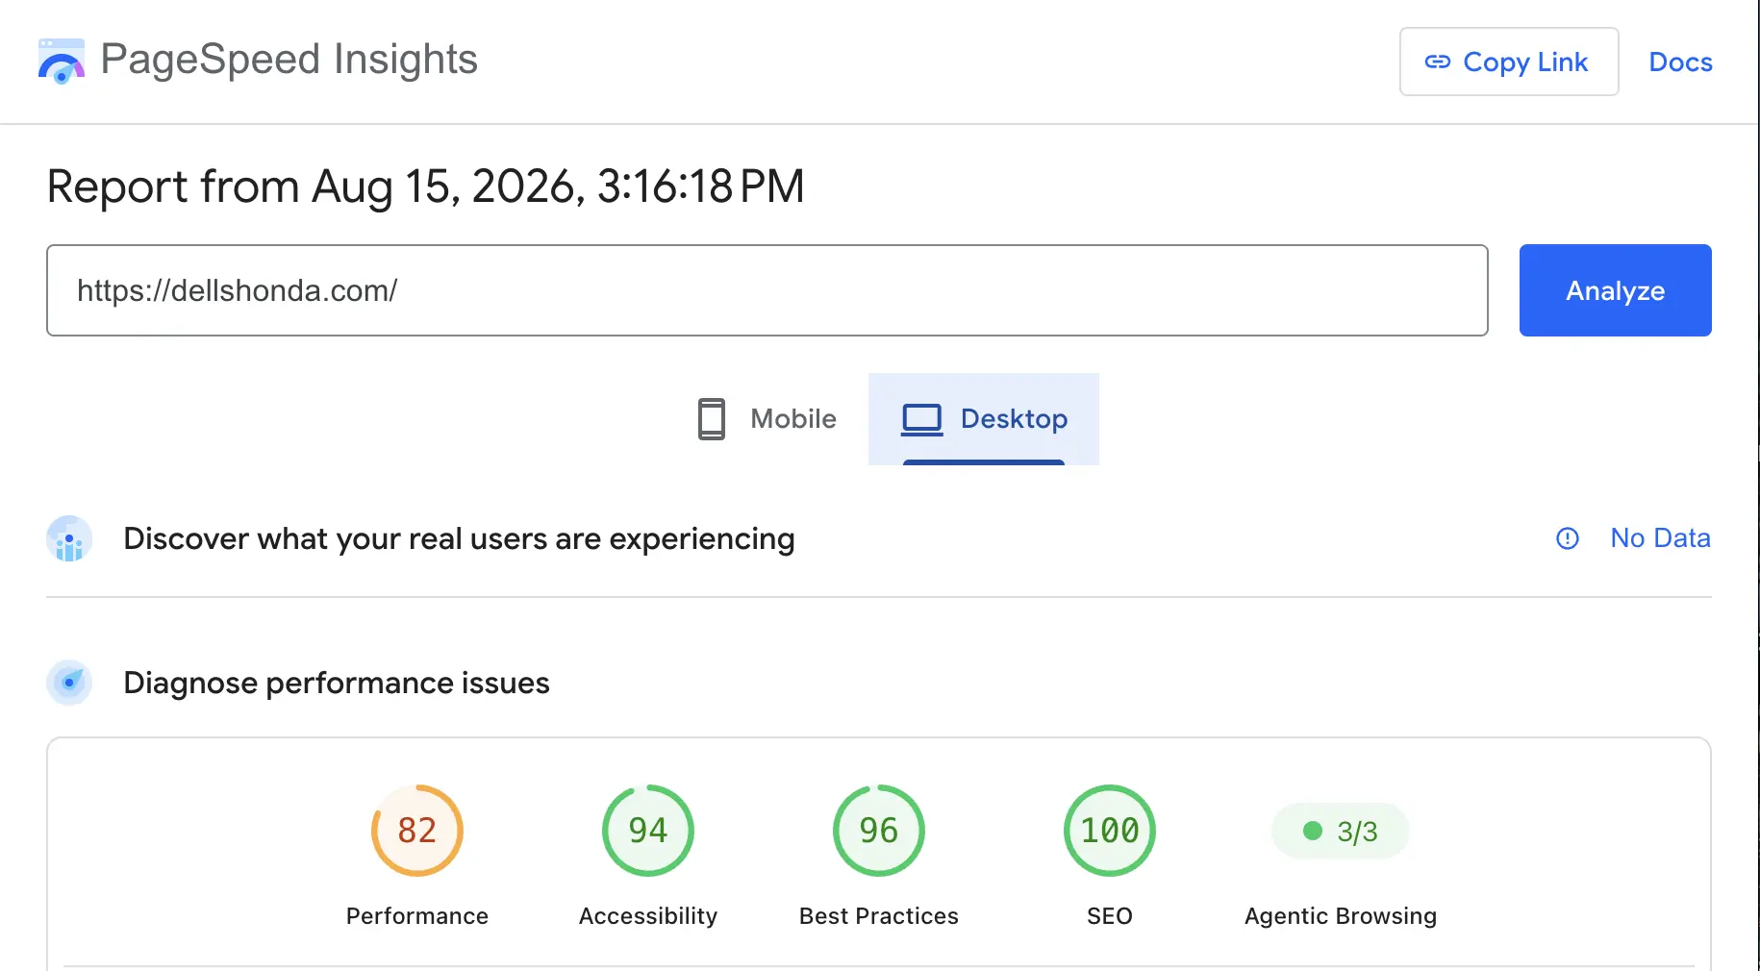Click the Accessibility label
Image resolution: width=1760 pixels, height=971 pixels.
pos(648,916)
